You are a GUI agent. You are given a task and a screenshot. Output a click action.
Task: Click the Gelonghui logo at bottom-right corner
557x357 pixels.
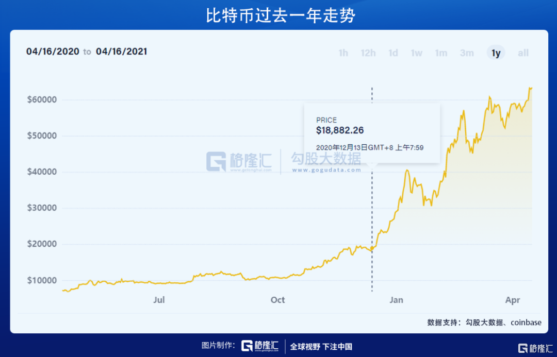pos(535,348)
